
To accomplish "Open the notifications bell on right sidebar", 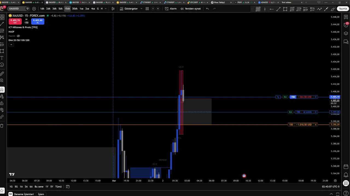I will coord(346,175).
